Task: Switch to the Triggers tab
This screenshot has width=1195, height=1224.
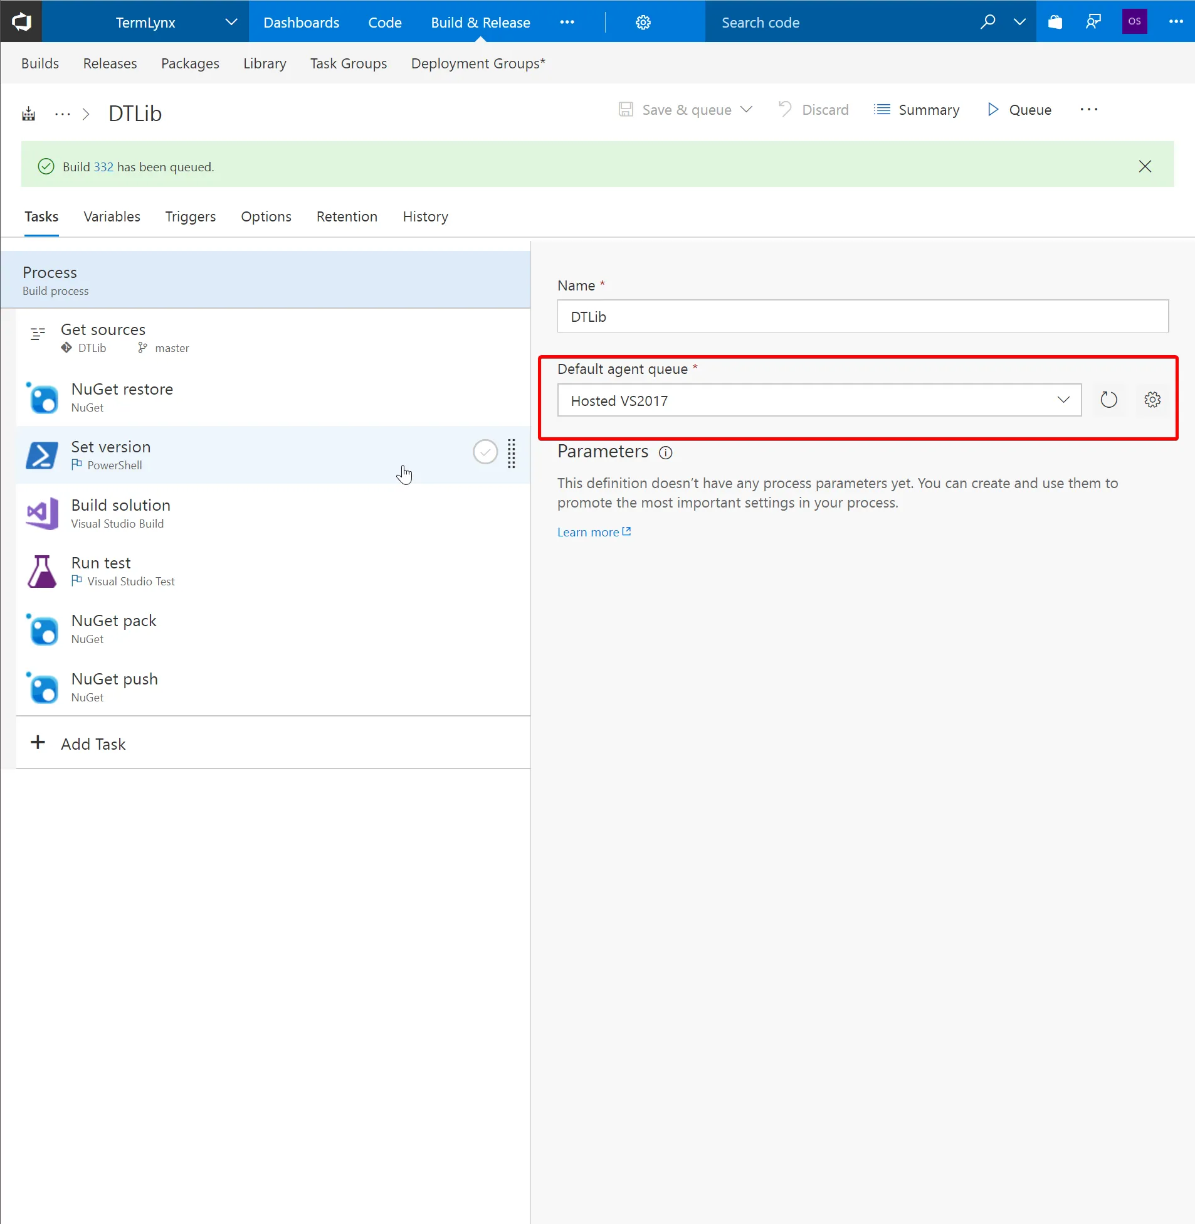Action: (190, 216)
